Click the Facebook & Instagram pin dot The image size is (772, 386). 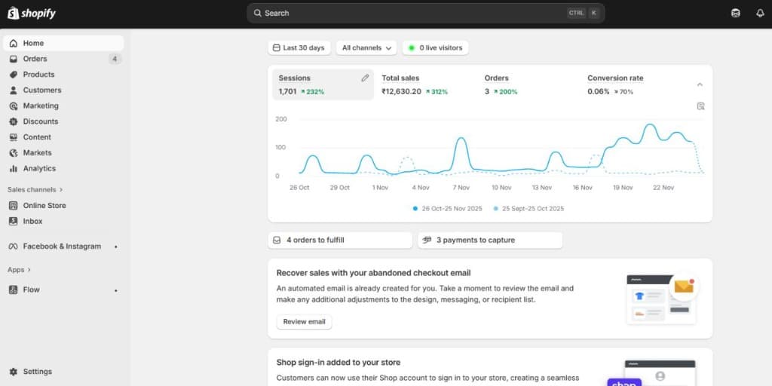(115, 247)
